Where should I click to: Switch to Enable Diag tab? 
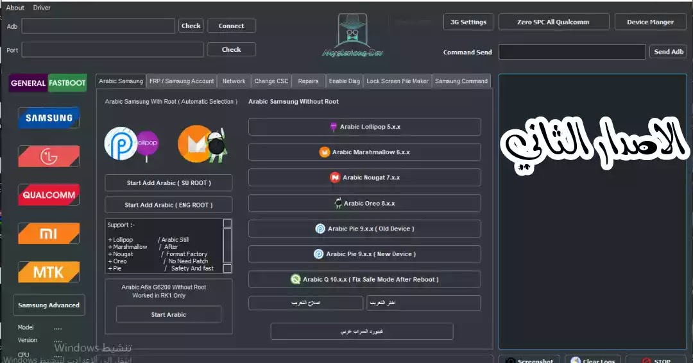345,81
